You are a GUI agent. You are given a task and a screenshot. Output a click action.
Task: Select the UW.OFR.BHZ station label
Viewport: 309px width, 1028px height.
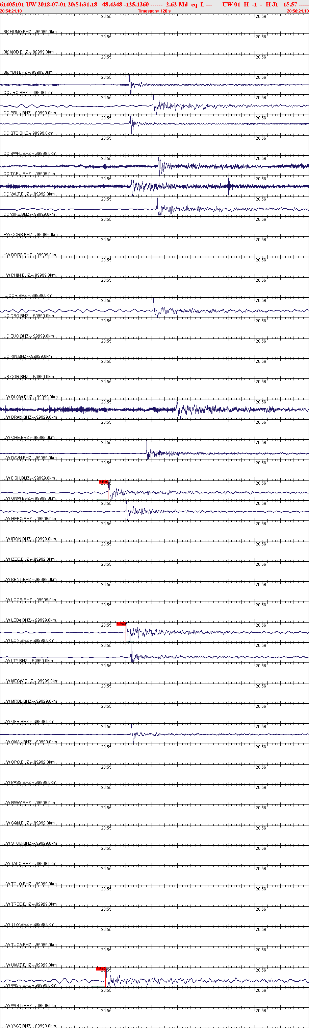click(x=29, y=722)
